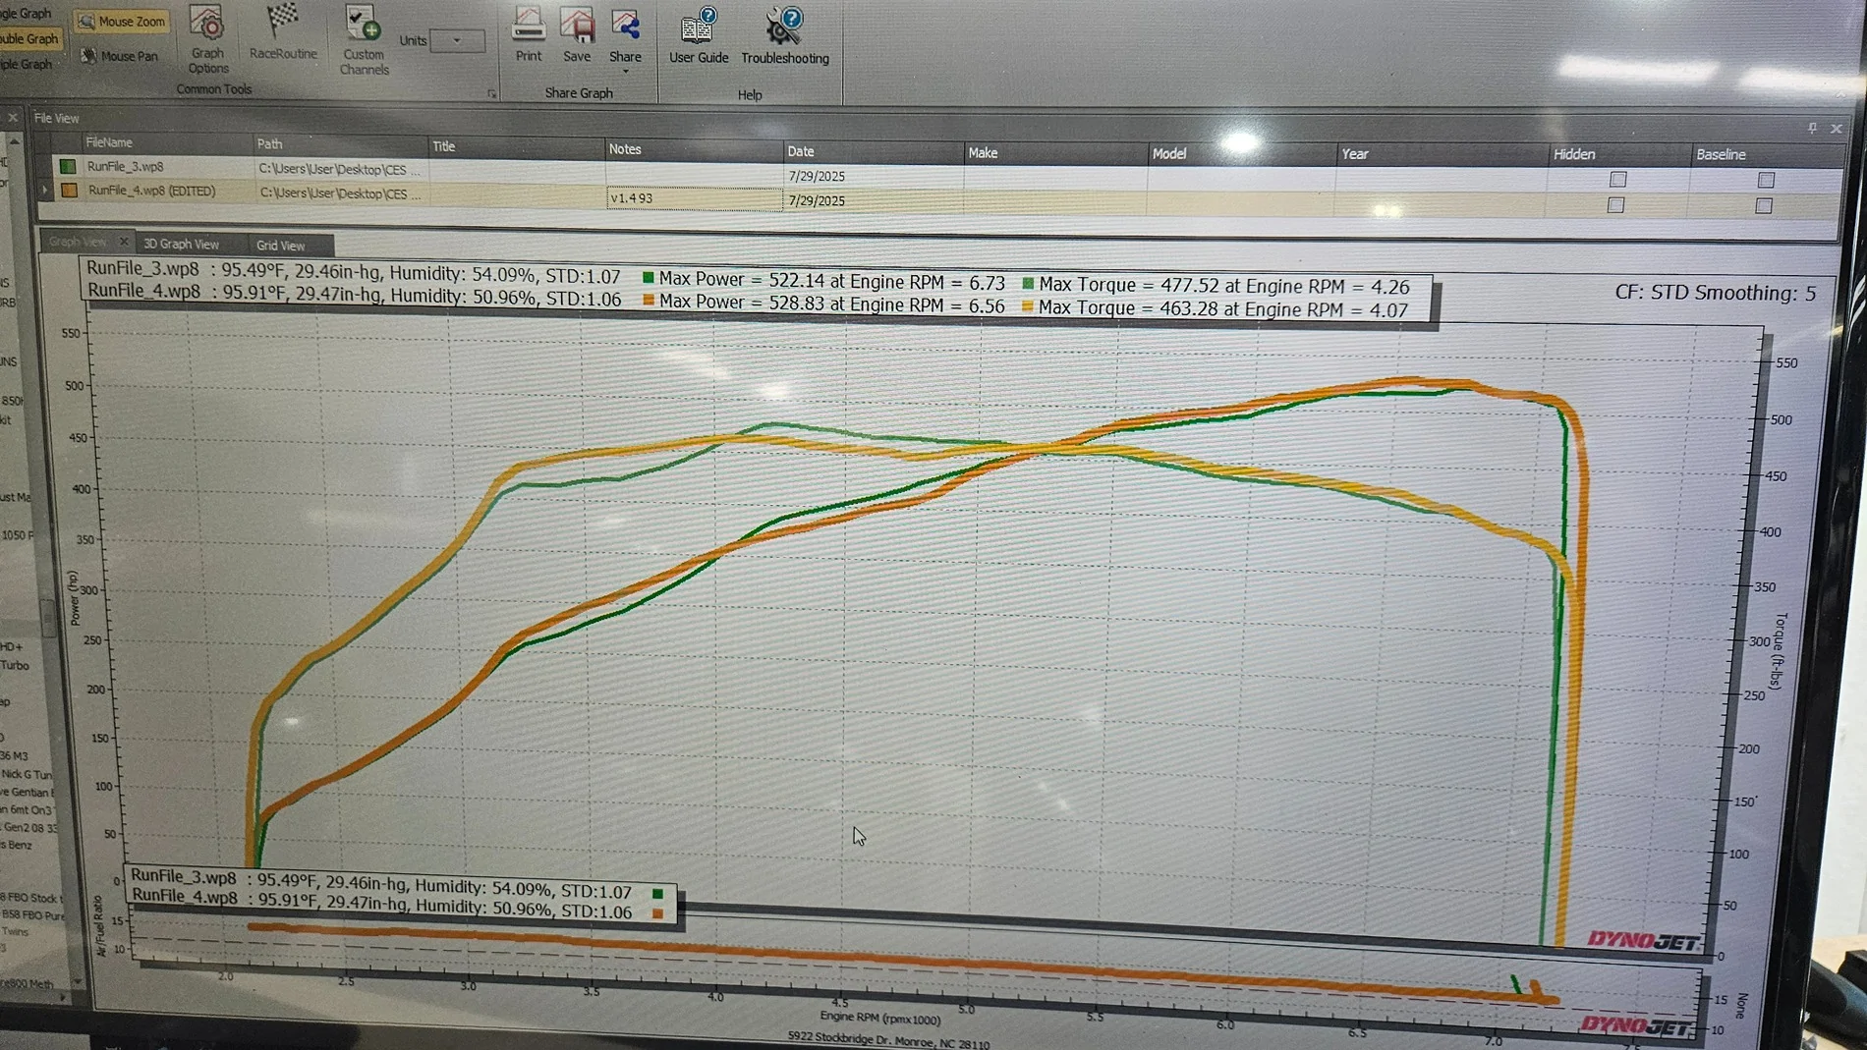
Task: Open Troubleshooting help
Action: point(784,35)
